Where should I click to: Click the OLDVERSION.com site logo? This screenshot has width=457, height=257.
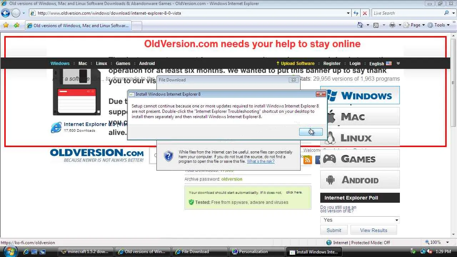point(97,155)
